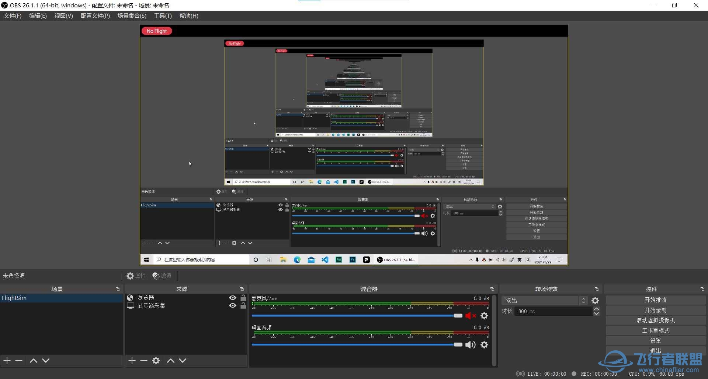708x379 pixels.
Task: Click 启动虚拟摄像机 button
Action: 656,320
